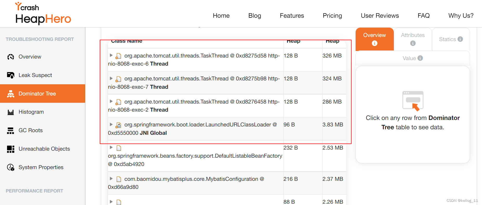Switch to the Overview details tab
The height and width of the screenshot is (205, 482).
375,39
